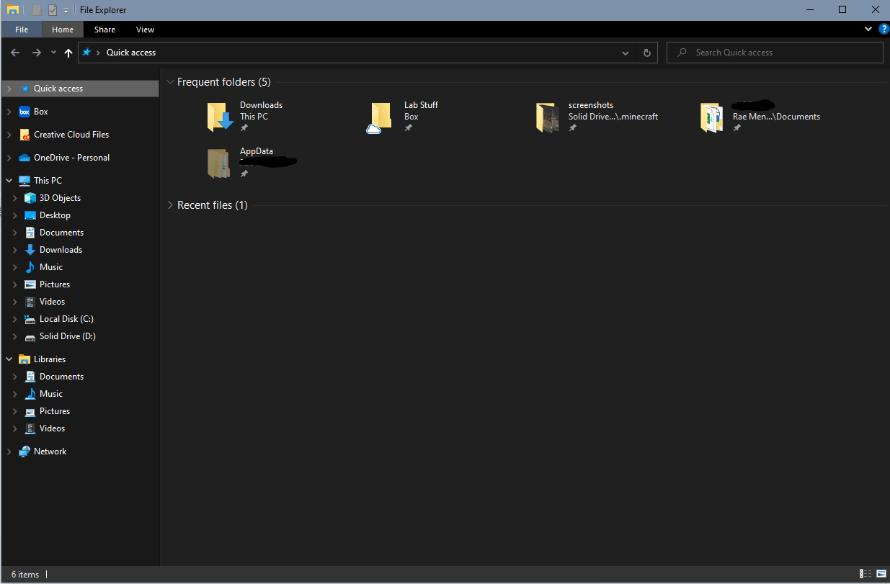Expand the Creative Cloud Files tree node
This screenshot has width=890, height=584.
coord(9,135)
